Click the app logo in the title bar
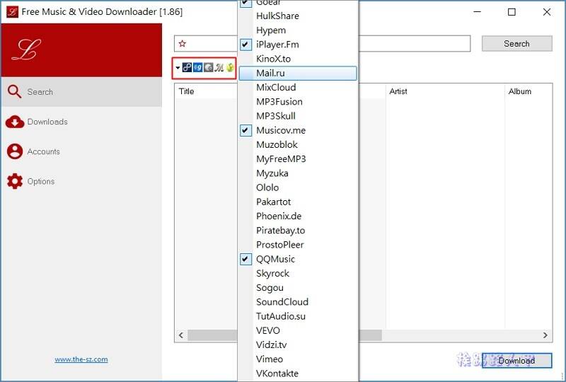 (12, 12)
